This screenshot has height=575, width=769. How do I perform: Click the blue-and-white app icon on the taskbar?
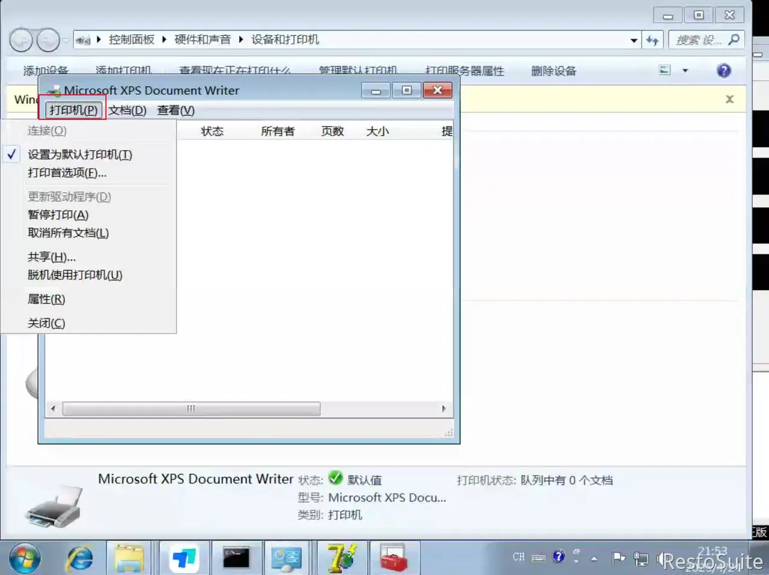(184, 558)
